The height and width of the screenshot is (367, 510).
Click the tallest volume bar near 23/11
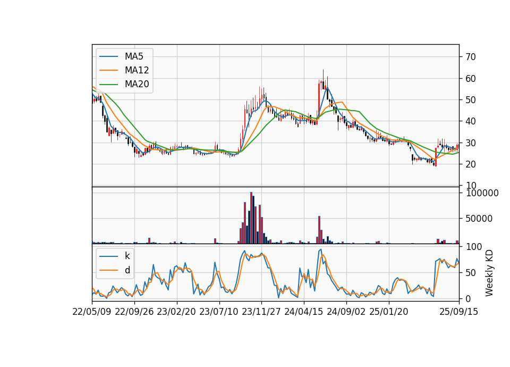pyautogui.click(x=251, y=218)
